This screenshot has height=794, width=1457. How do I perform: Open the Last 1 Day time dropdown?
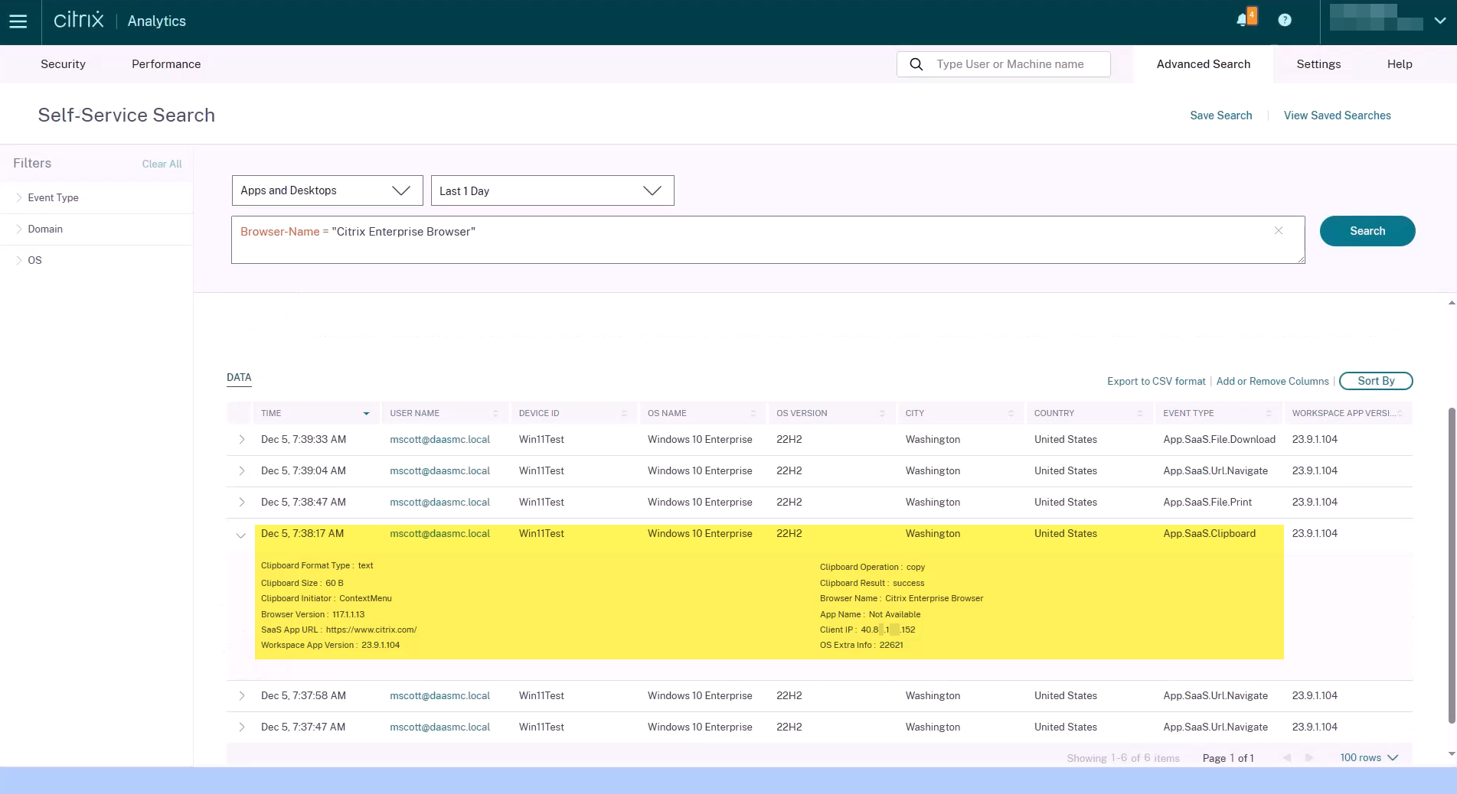[x=552, y=190]
